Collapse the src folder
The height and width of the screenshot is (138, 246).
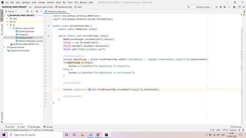coord(8,25)
